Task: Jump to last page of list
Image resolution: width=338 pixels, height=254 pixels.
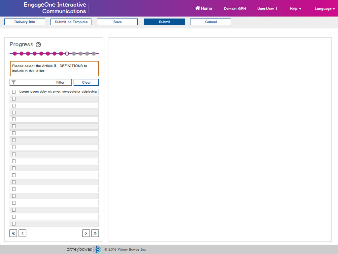Action: click(x=95, y=233)
